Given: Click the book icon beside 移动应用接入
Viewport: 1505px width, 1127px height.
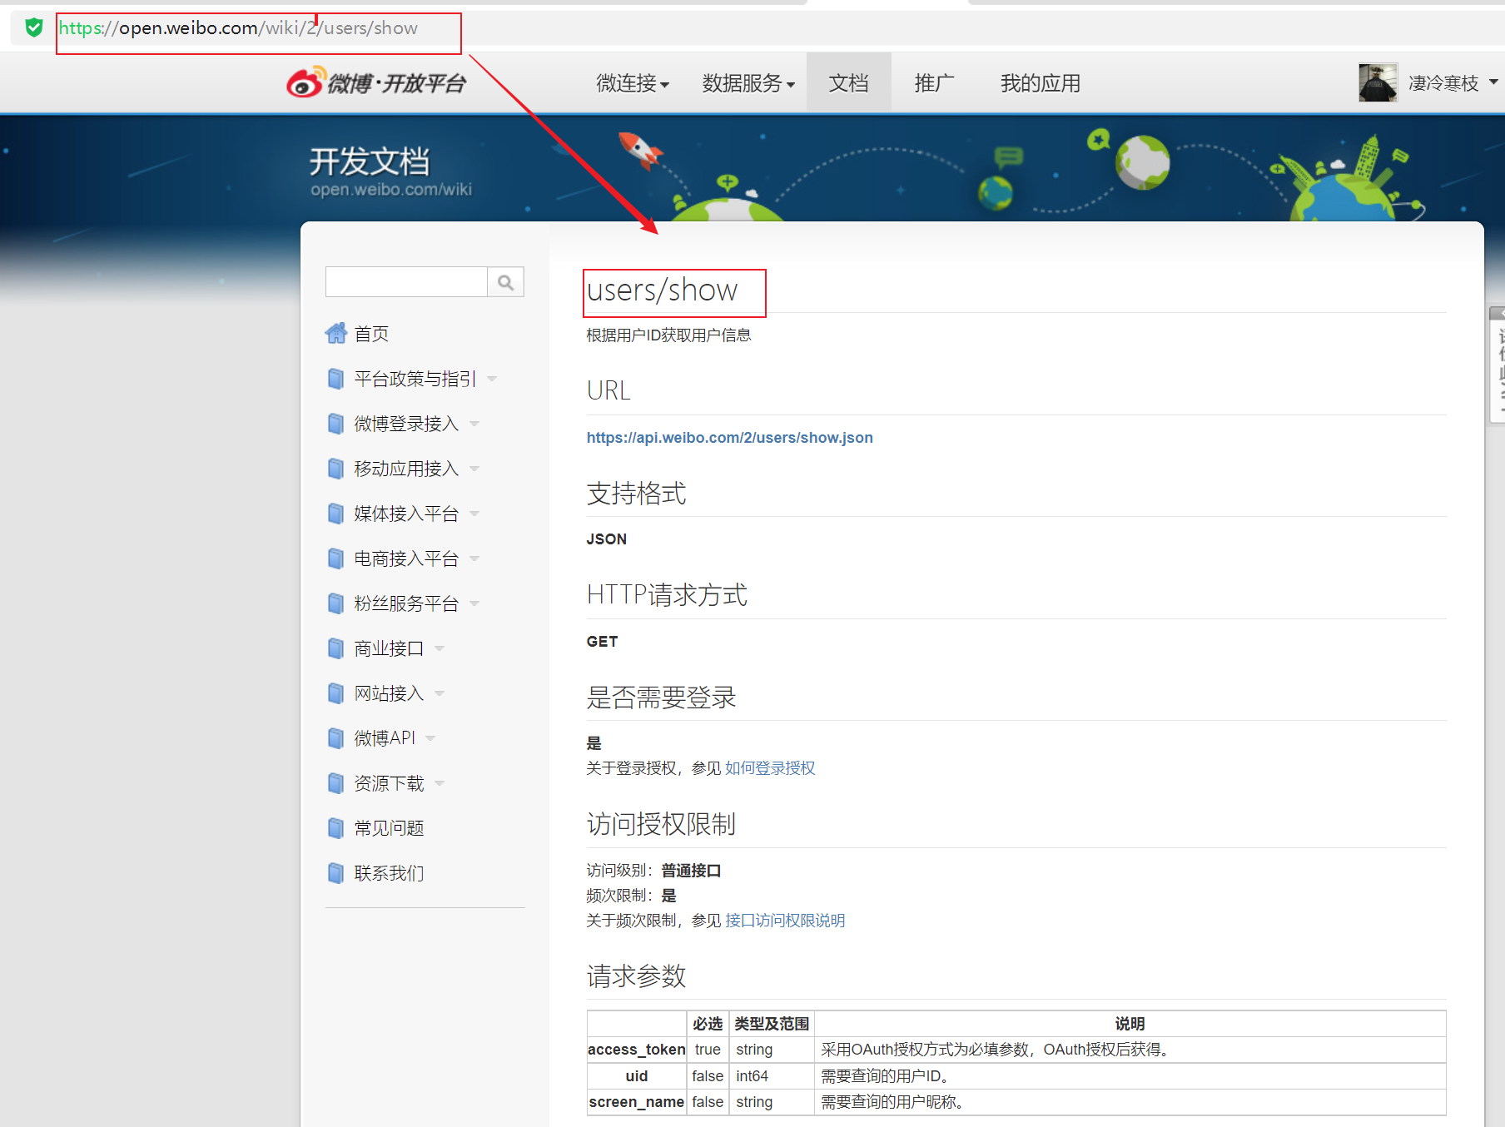Looking at the screenshot, I should [336, 469].
